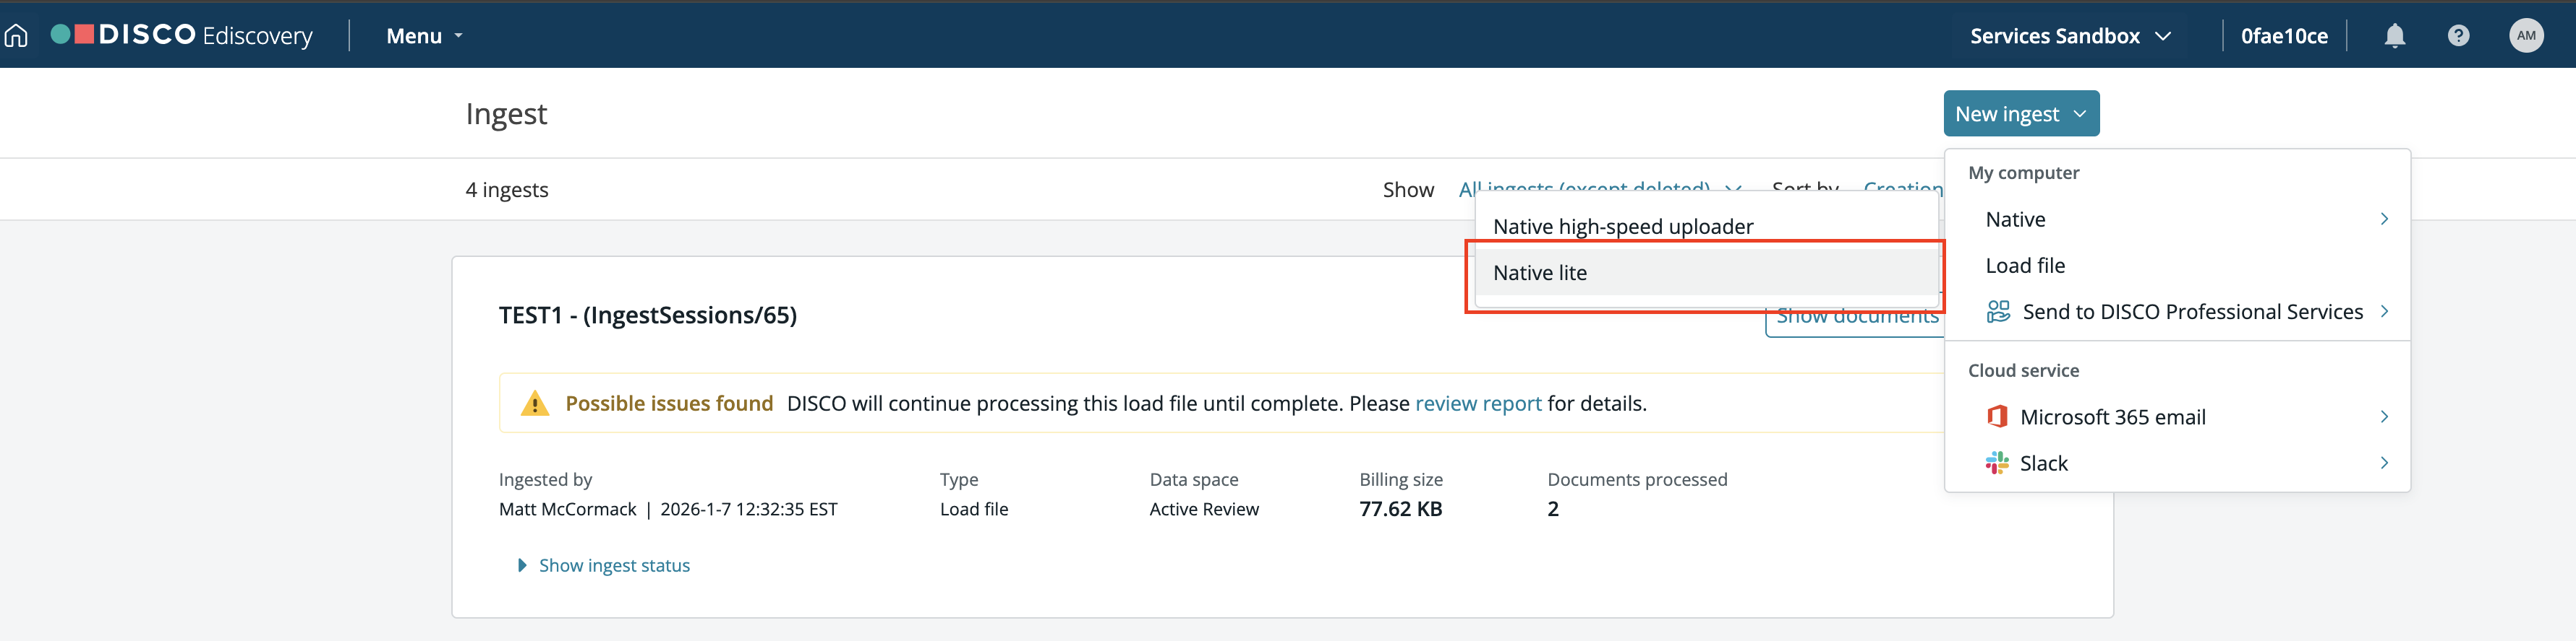The height and width of the screenshot is (641, 2576).
Task: Click the Possible issues found label
Action: tap(669, 404)
